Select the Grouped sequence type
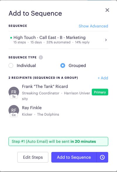 [63, 65]
